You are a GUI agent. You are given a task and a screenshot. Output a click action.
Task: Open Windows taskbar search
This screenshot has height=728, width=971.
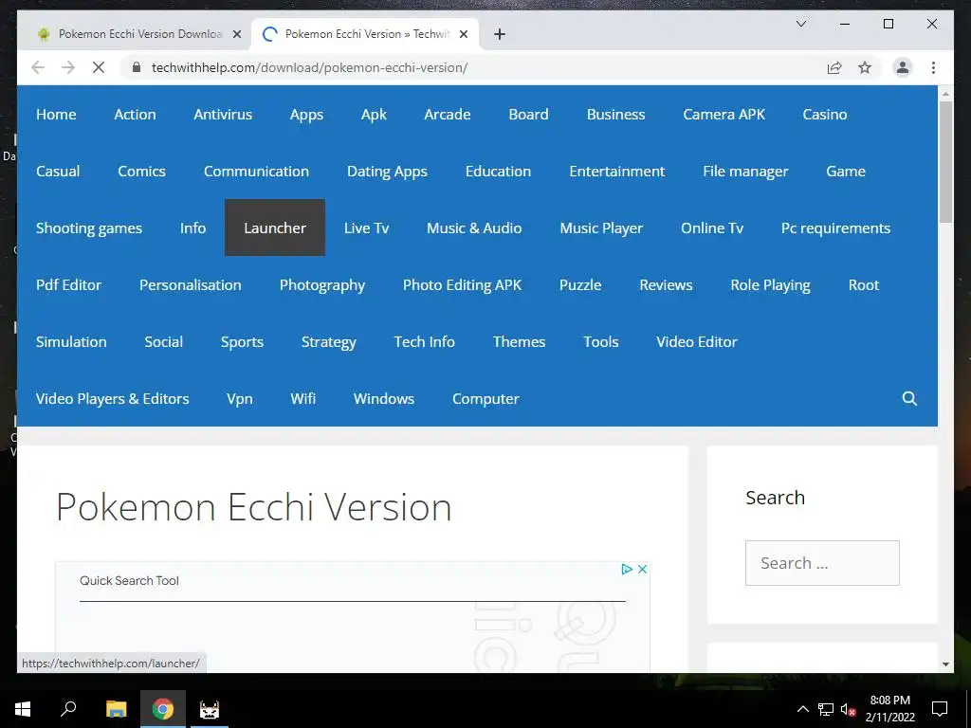pos(68,709)
